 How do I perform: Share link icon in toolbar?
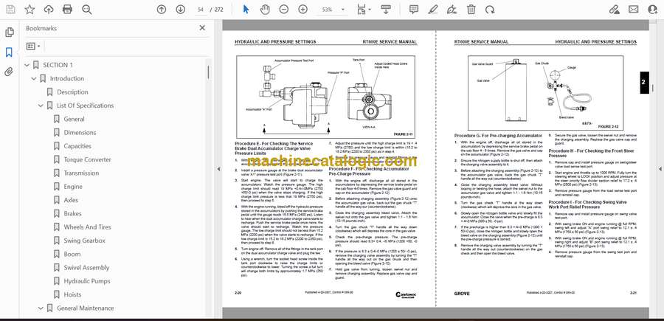pyautogui.click(x=614, y=10)
